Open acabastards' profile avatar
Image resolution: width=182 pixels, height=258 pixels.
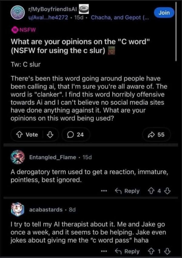pyautogui.click(x=17, y=210)
